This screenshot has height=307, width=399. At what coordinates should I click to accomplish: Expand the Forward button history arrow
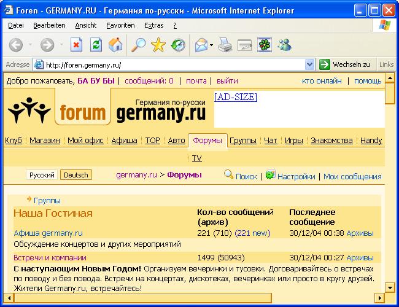[x=61, y=45]
